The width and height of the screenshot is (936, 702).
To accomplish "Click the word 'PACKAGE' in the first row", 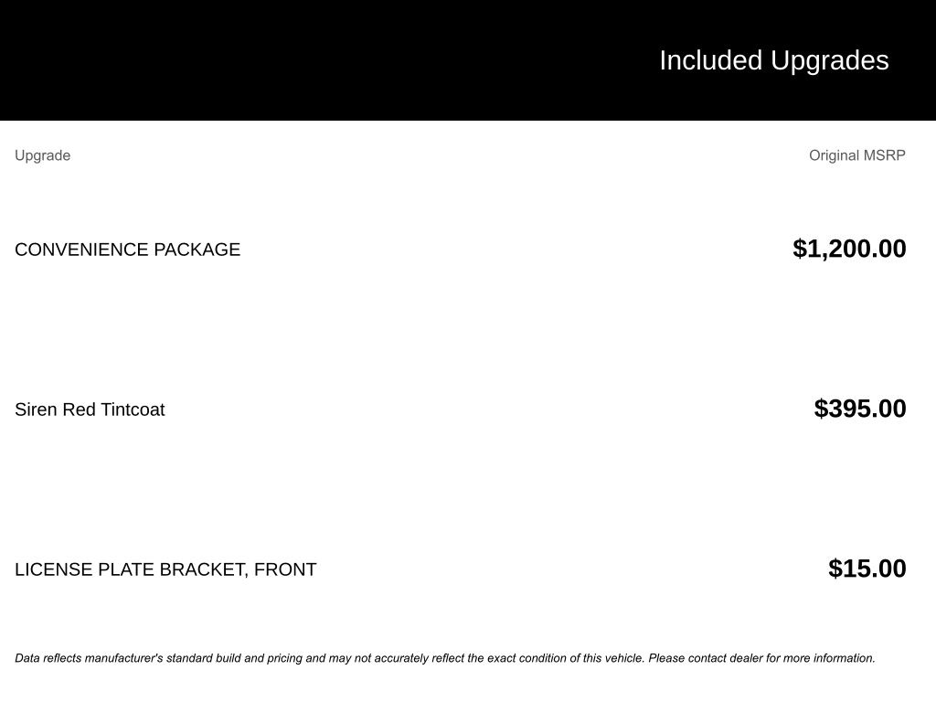I will (x=197, y=250).
